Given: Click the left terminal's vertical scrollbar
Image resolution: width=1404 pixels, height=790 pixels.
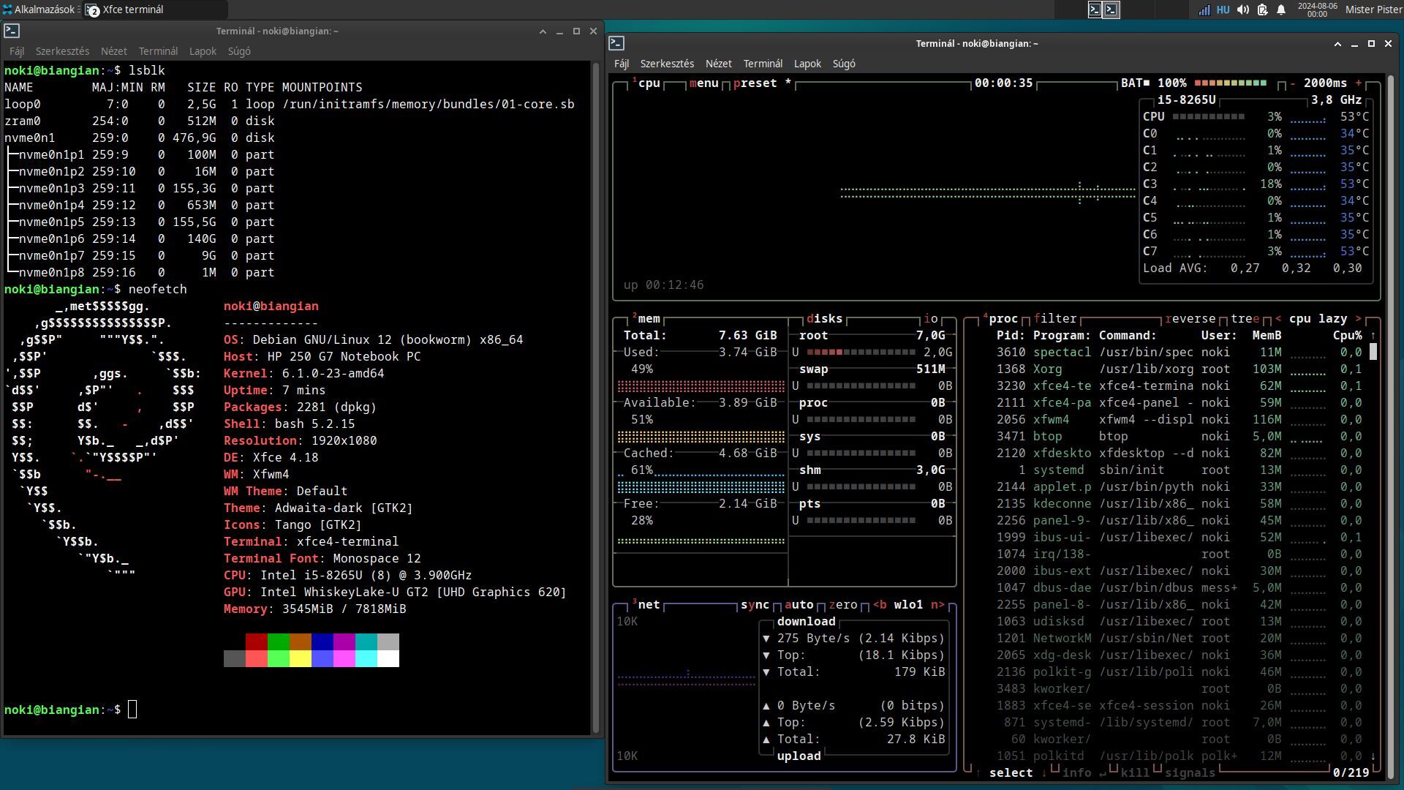Looking at the screenshot, I should (596, 399).
